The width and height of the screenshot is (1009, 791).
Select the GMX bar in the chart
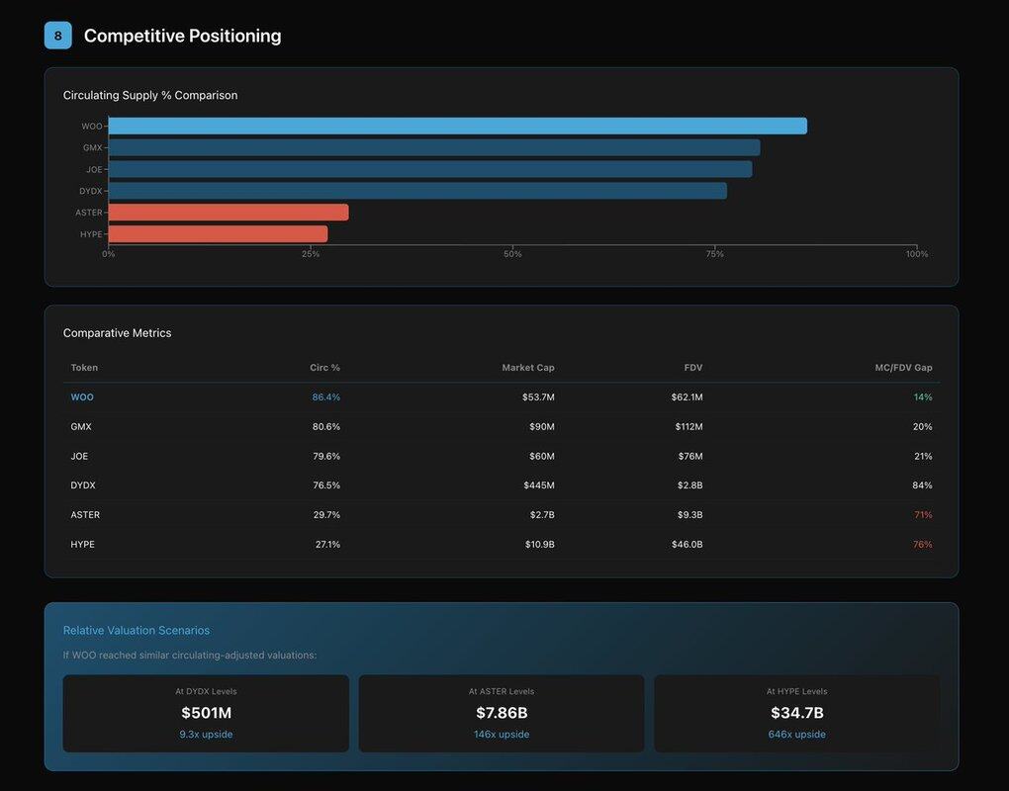tap(433, 147)
